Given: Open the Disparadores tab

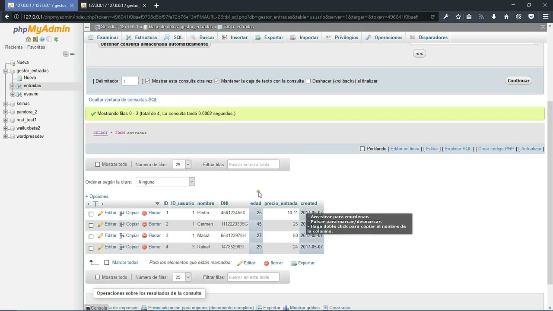Looking at the screenshot, I should point(429,38).
